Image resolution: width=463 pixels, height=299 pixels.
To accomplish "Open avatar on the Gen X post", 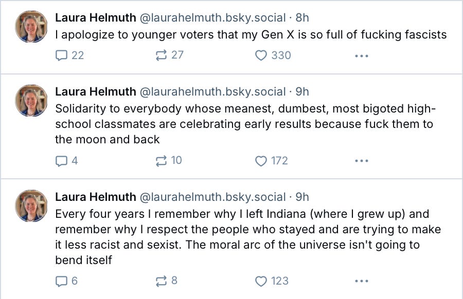I will pyautogui.click(x=32, y=26).
